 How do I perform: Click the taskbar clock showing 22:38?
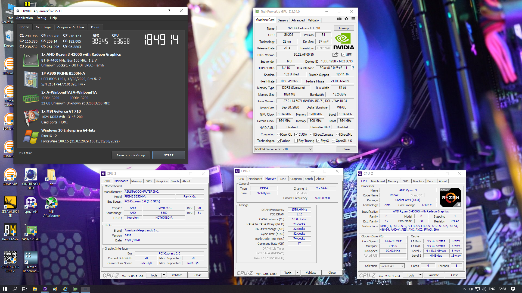[x=502, y=289]
